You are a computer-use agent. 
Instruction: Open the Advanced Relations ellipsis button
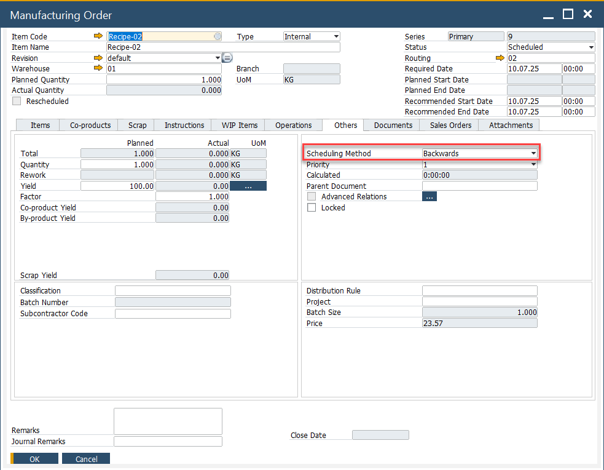429,196
